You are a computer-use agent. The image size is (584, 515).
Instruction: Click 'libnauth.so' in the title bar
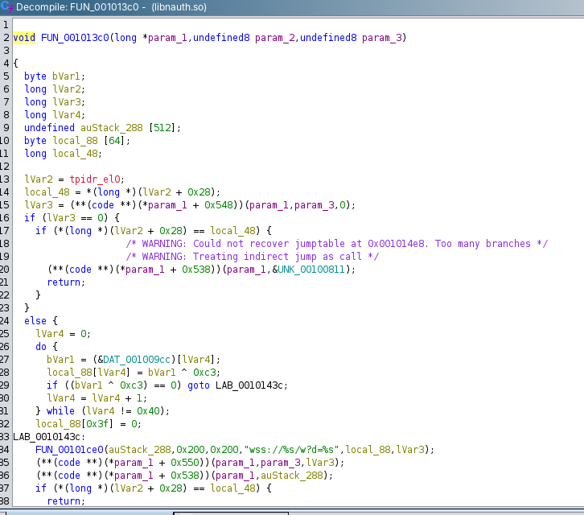point(179,7)
